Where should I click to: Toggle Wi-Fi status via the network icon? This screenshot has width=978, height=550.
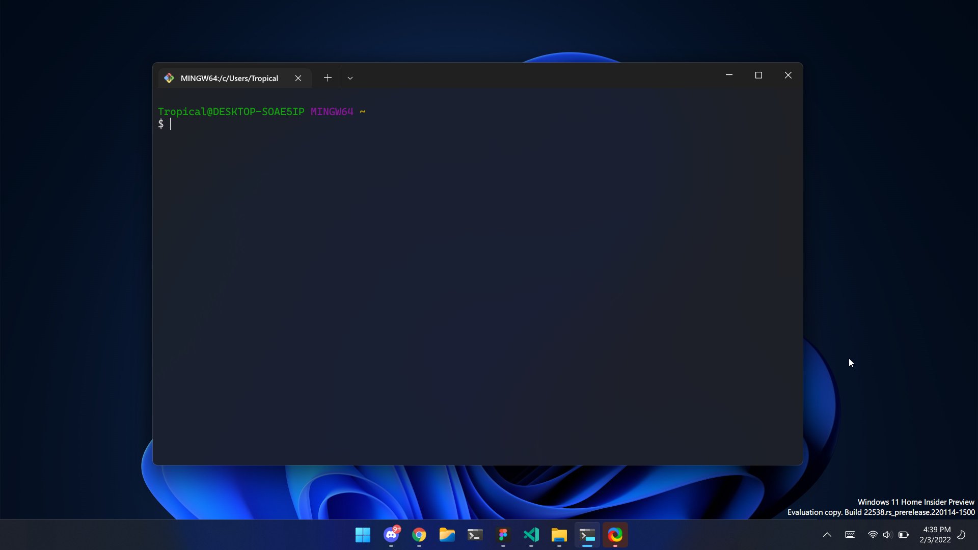click(x=873, y=535)
